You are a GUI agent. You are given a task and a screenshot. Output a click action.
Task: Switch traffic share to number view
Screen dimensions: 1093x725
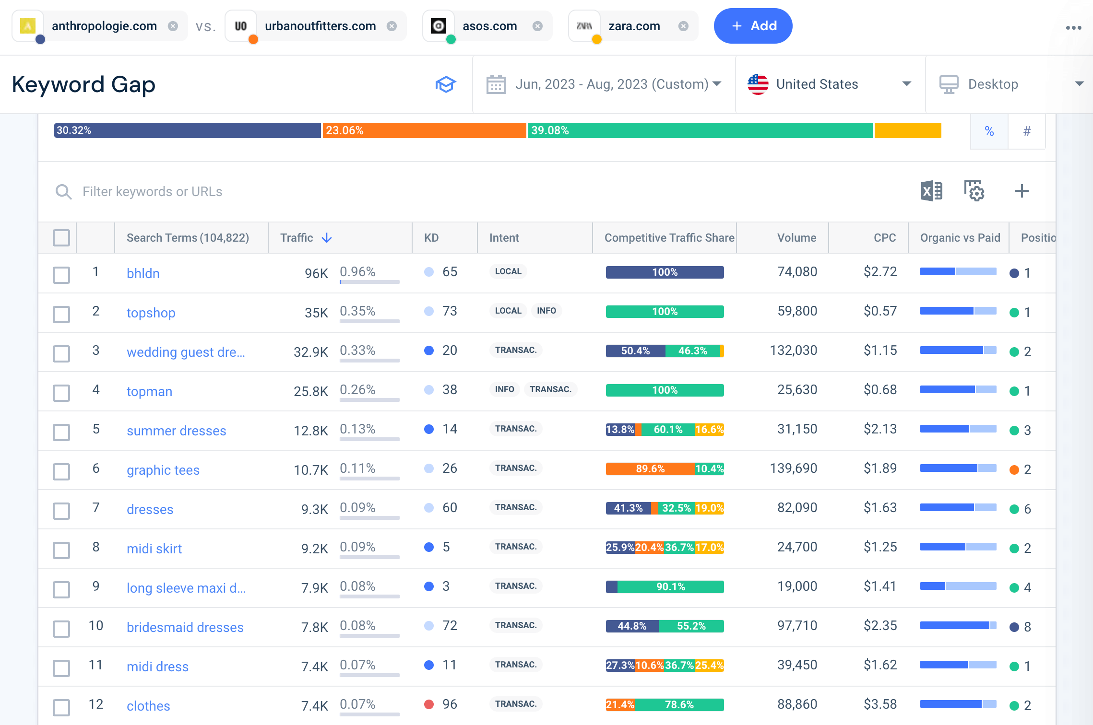(1027, 131)
